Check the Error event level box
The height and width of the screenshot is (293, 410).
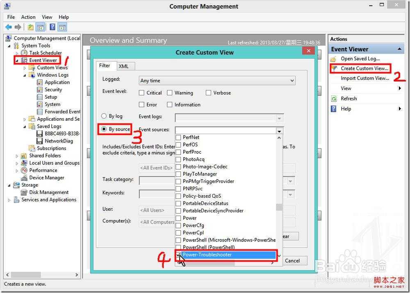point(141,105)
